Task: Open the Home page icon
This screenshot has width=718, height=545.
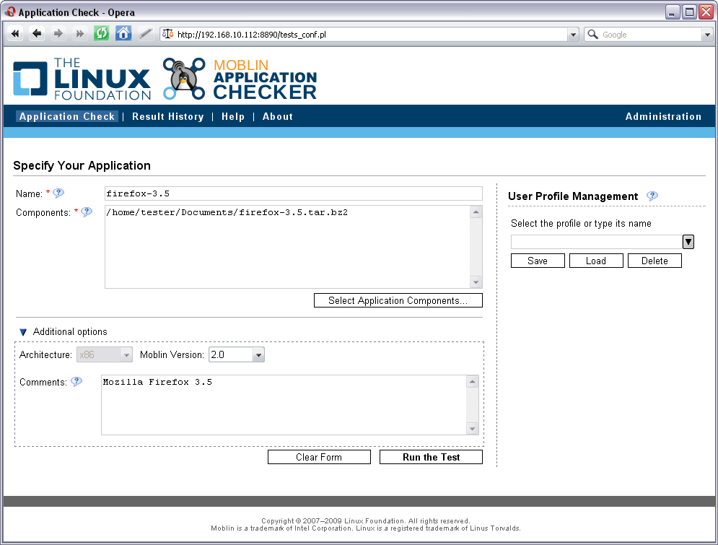Action: coord(123,33)
